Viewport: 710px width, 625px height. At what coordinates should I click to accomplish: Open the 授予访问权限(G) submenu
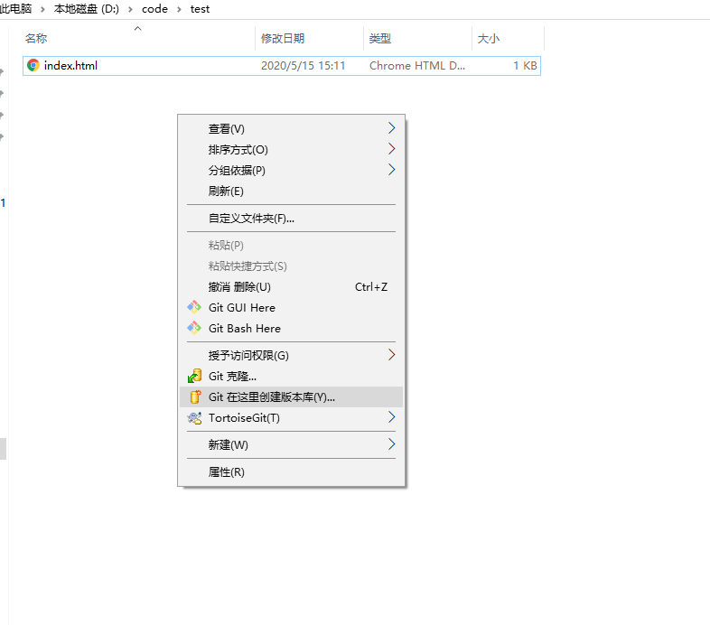(291, 355)
